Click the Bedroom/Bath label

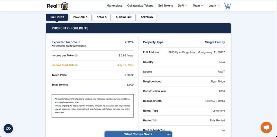pyautogui.click(x=152, y=101)
